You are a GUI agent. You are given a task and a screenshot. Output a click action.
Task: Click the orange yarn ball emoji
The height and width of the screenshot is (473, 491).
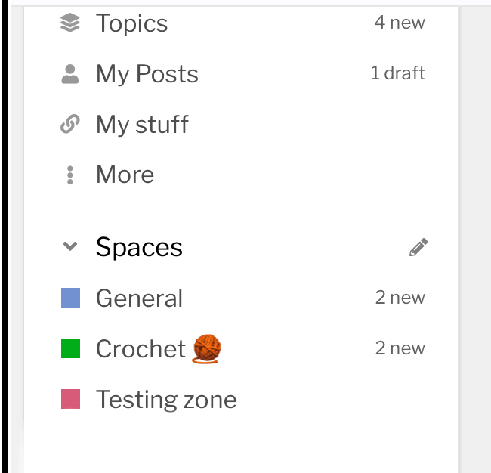point(207,349)
